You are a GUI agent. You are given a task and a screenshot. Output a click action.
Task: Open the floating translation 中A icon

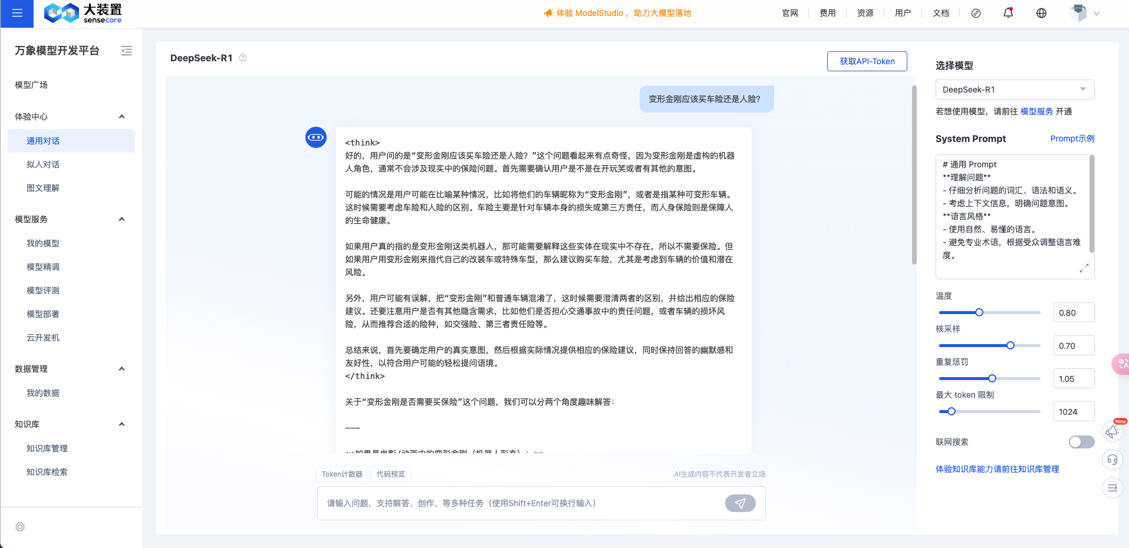1121,364
